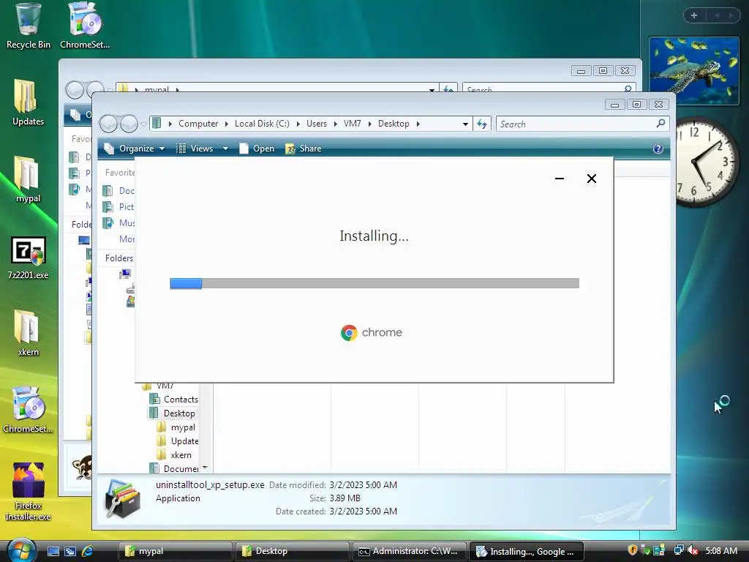Open the address bar history dropdown
Screen dimensions: 749x562
coord(465,124)
